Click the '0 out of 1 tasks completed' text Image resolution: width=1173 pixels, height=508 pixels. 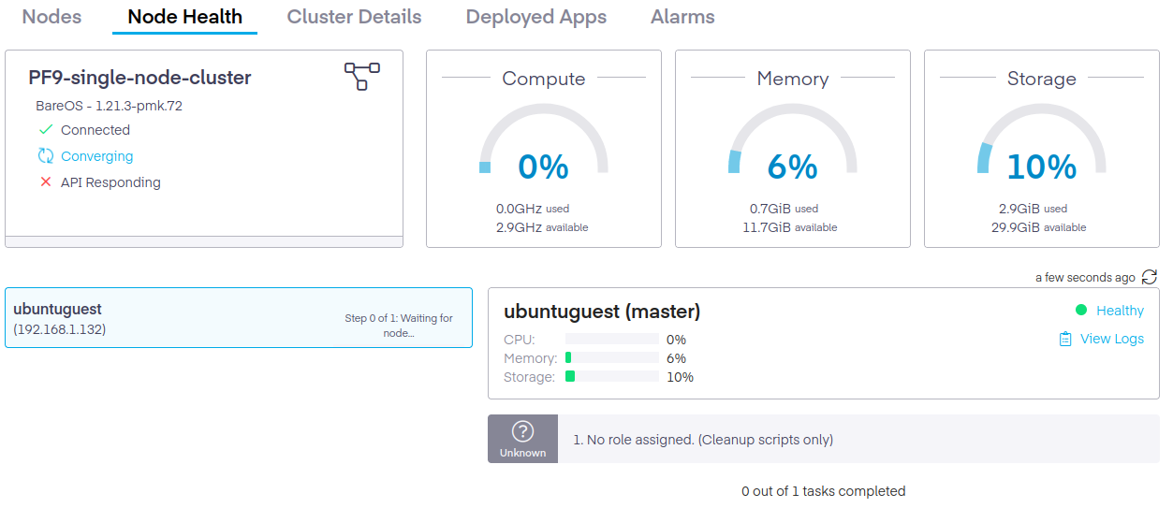(x=824, y=491)
